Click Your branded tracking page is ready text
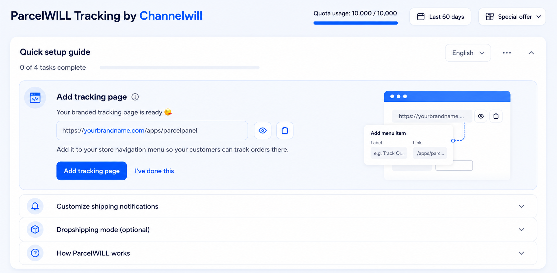 [x=109, y=112]
